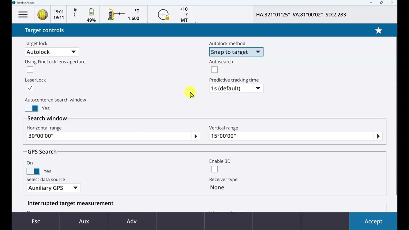
Task: Click the Receiver type None value
Action: [x=217, y=188]
